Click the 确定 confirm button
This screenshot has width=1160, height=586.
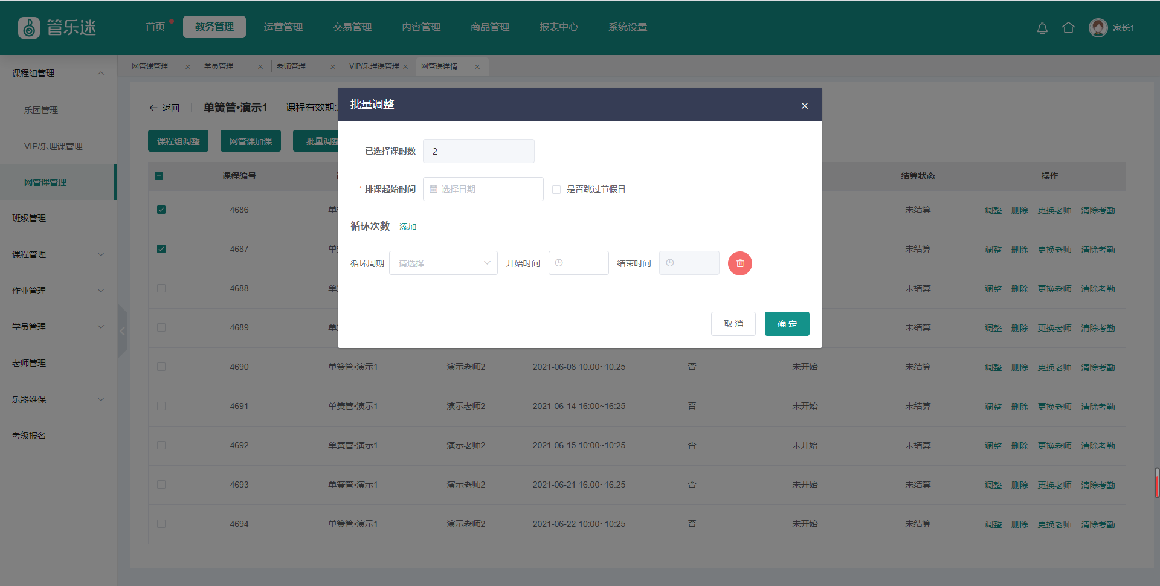[x=787, y=324]
